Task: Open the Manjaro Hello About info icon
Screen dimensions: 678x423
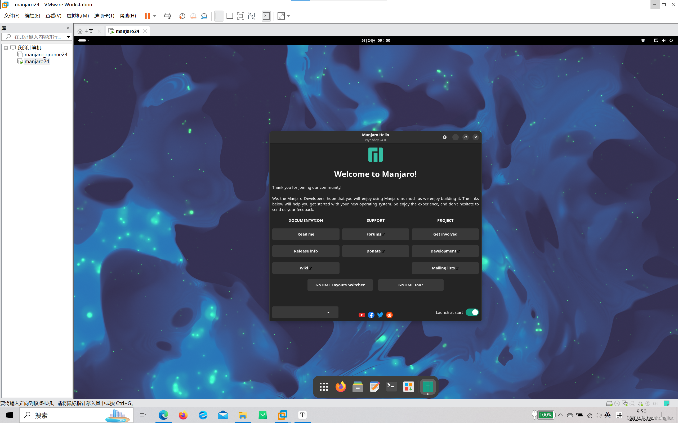Action: point(445,137)
